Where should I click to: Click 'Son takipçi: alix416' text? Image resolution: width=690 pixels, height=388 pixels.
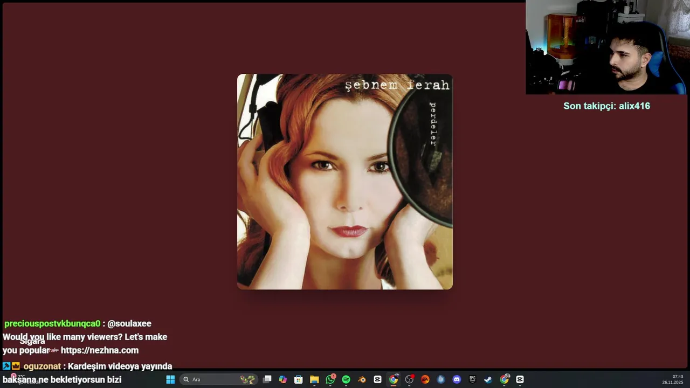point(606,106)
